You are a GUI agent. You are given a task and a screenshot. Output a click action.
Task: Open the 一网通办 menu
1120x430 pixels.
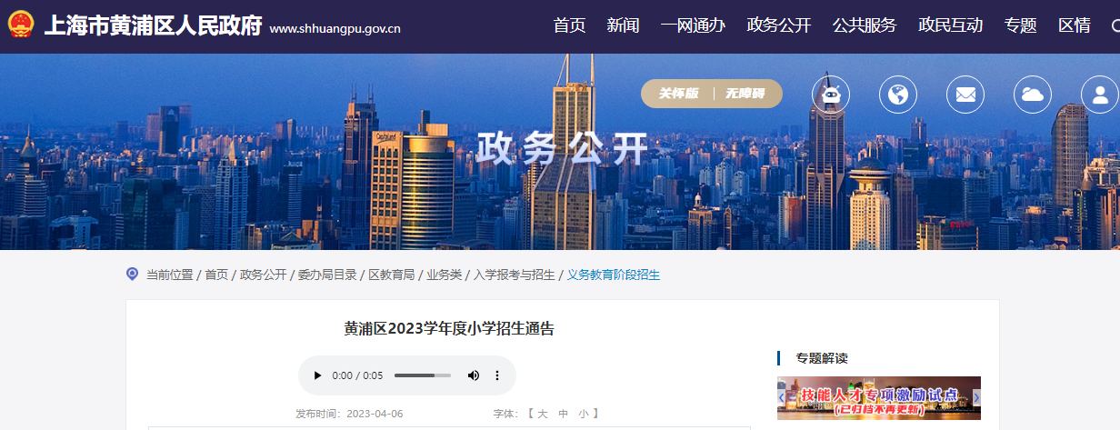click(x=693, y=25)
